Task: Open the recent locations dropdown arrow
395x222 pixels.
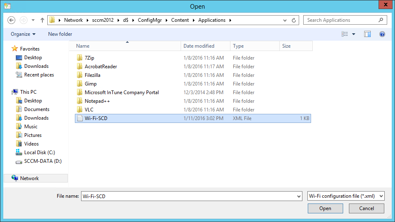Action: coord(33,20)
